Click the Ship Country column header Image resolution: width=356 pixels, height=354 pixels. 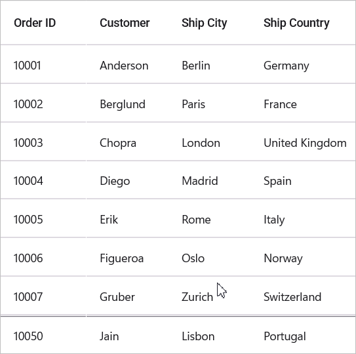[303, 23]
